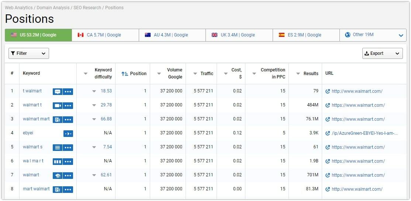This screenshot has width=411, height=201.
Task: Click the '484M' results value
Action: tap(312, 105)
